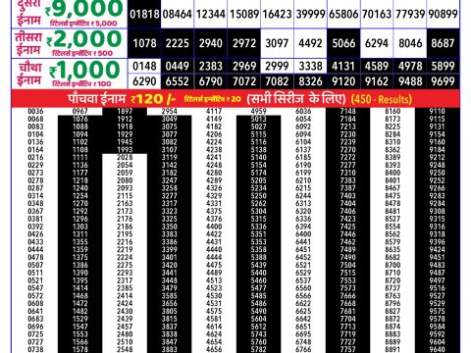Click the पाँचवा ईनाम heading in red banner
This screenshot has height=353, width=471.
point(97,99)
